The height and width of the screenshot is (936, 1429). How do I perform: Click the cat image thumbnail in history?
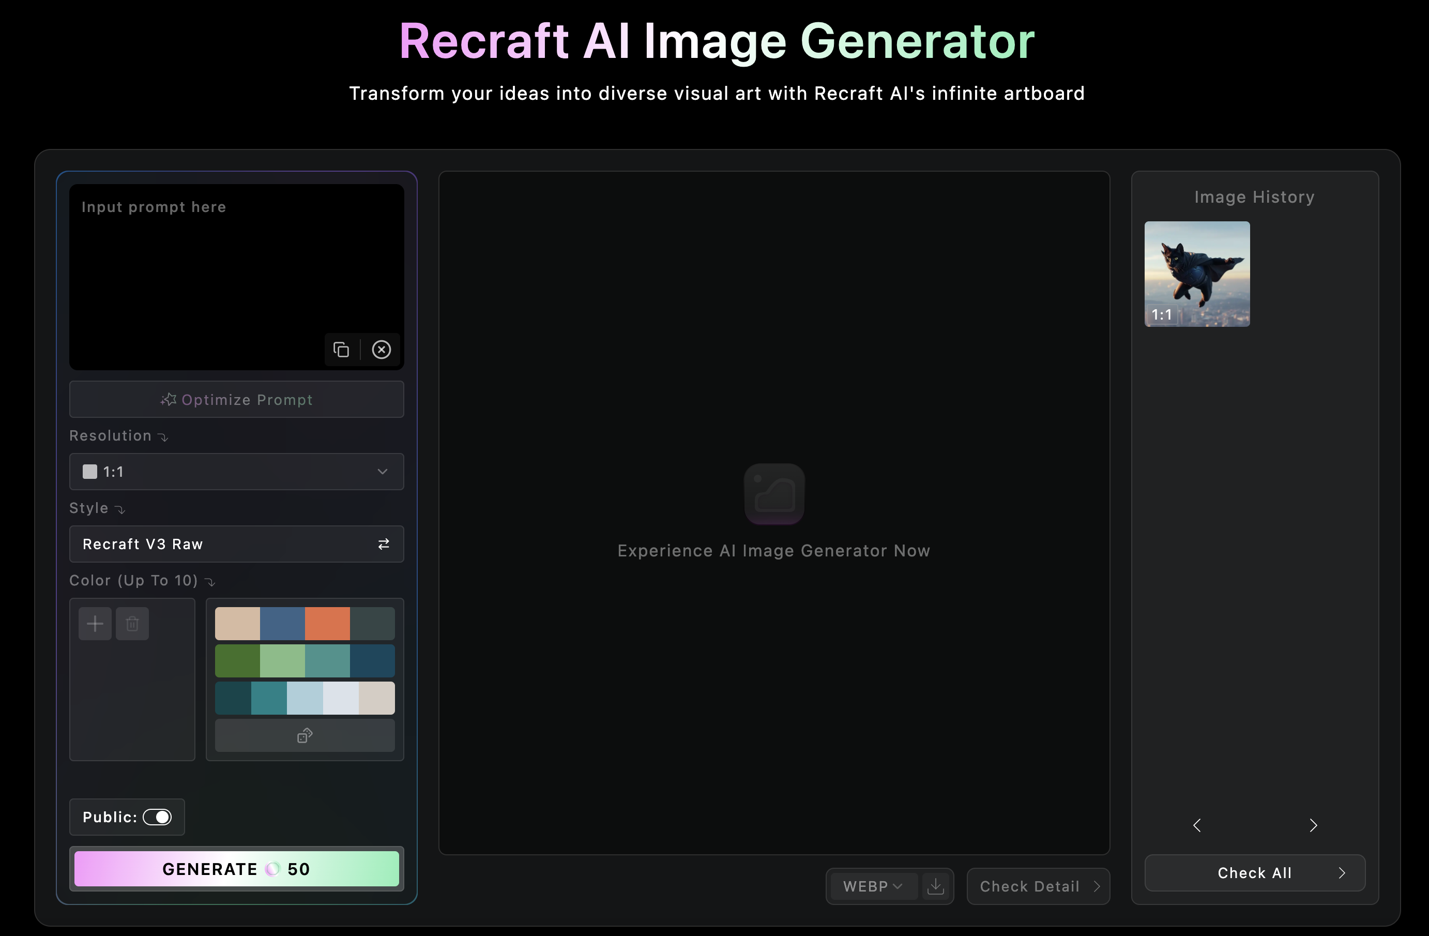tap(1197, 274)
